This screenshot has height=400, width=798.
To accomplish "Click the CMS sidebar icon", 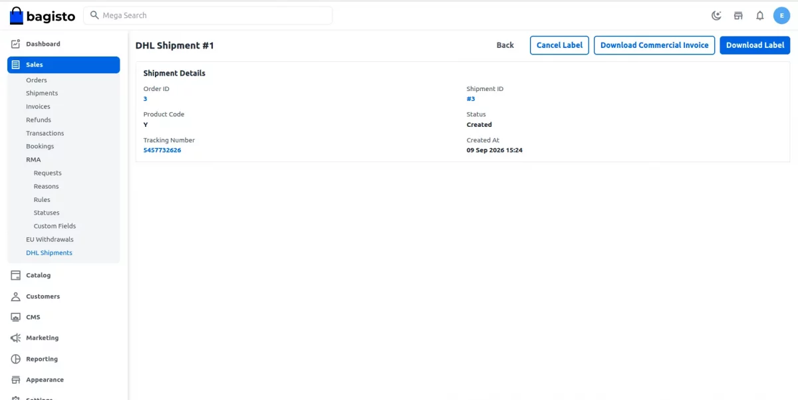I will [x=16, y=317].
